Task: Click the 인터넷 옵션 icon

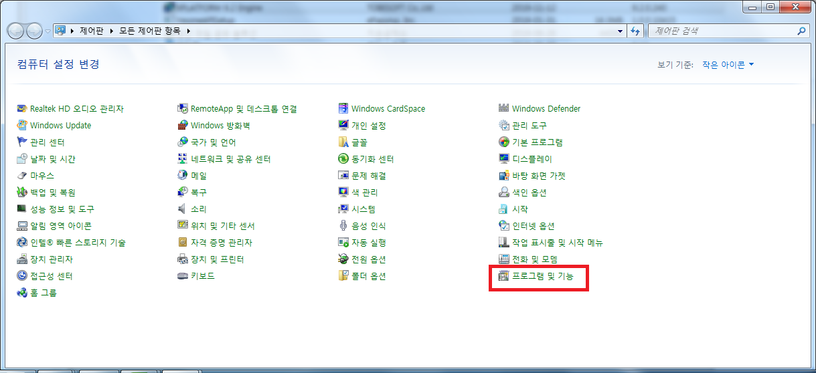Action: tap(504, 225)
